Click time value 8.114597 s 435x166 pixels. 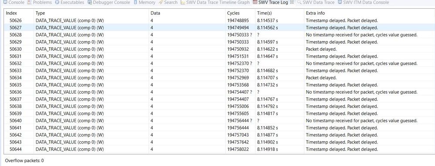pyautogui.click(x=267, y=42)
